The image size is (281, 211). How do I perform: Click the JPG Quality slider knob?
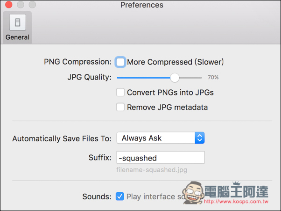tap(175, 78)
